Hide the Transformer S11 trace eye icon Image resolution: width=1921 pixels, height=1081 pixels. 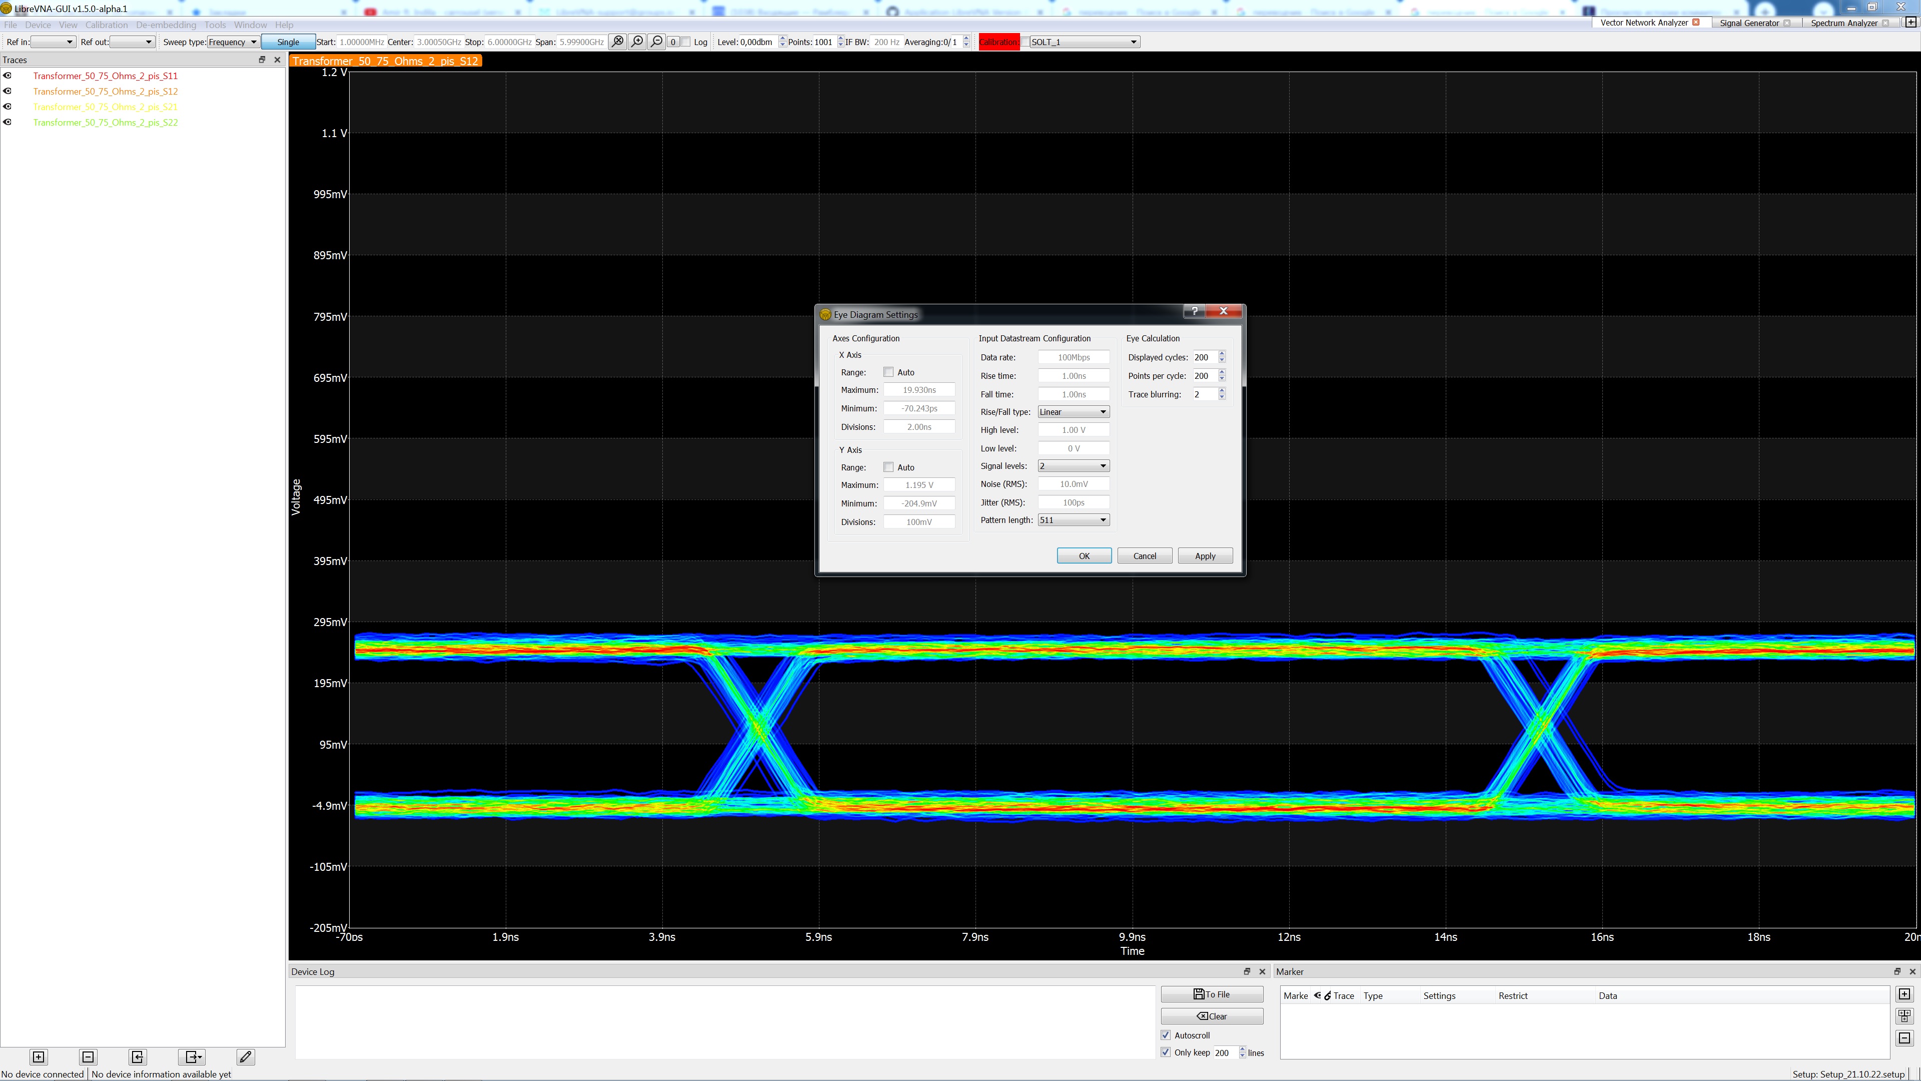(x=8, y=76)
